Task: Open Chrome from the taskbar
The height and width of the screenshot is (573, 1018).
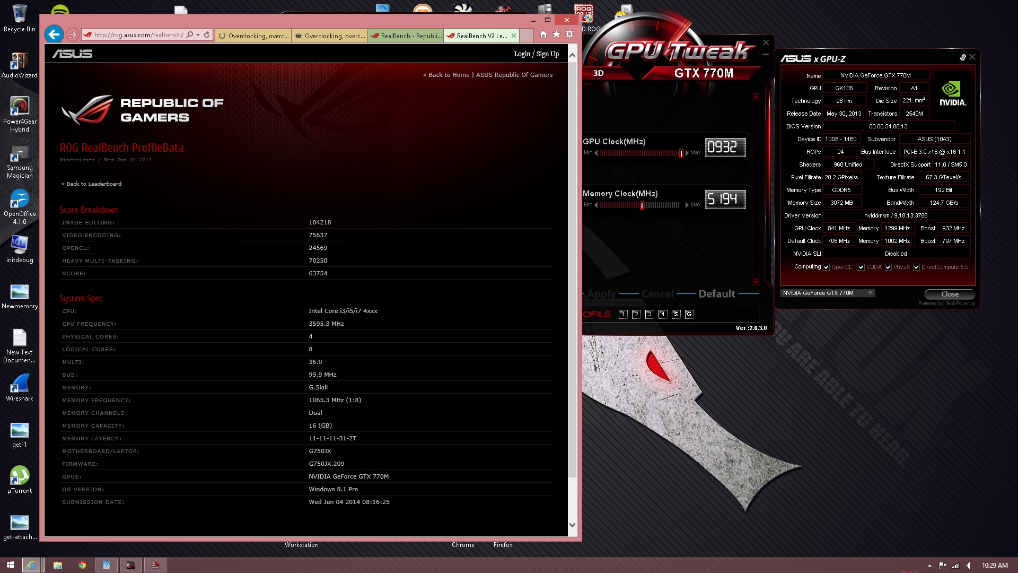Action: (82, 565)
